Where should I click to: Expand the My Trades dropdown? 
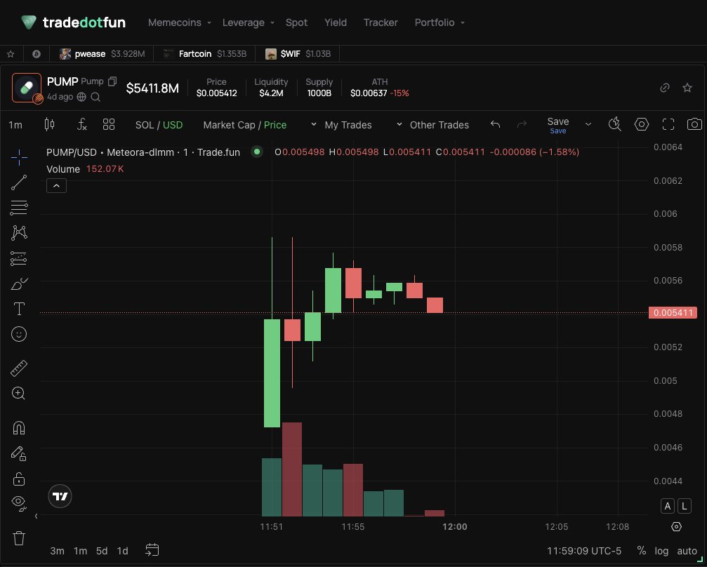(x=313, y=125)
